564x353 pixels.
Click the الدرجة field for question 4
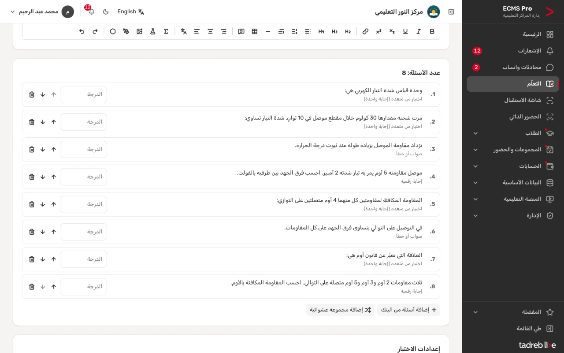(x=83, y=177)
